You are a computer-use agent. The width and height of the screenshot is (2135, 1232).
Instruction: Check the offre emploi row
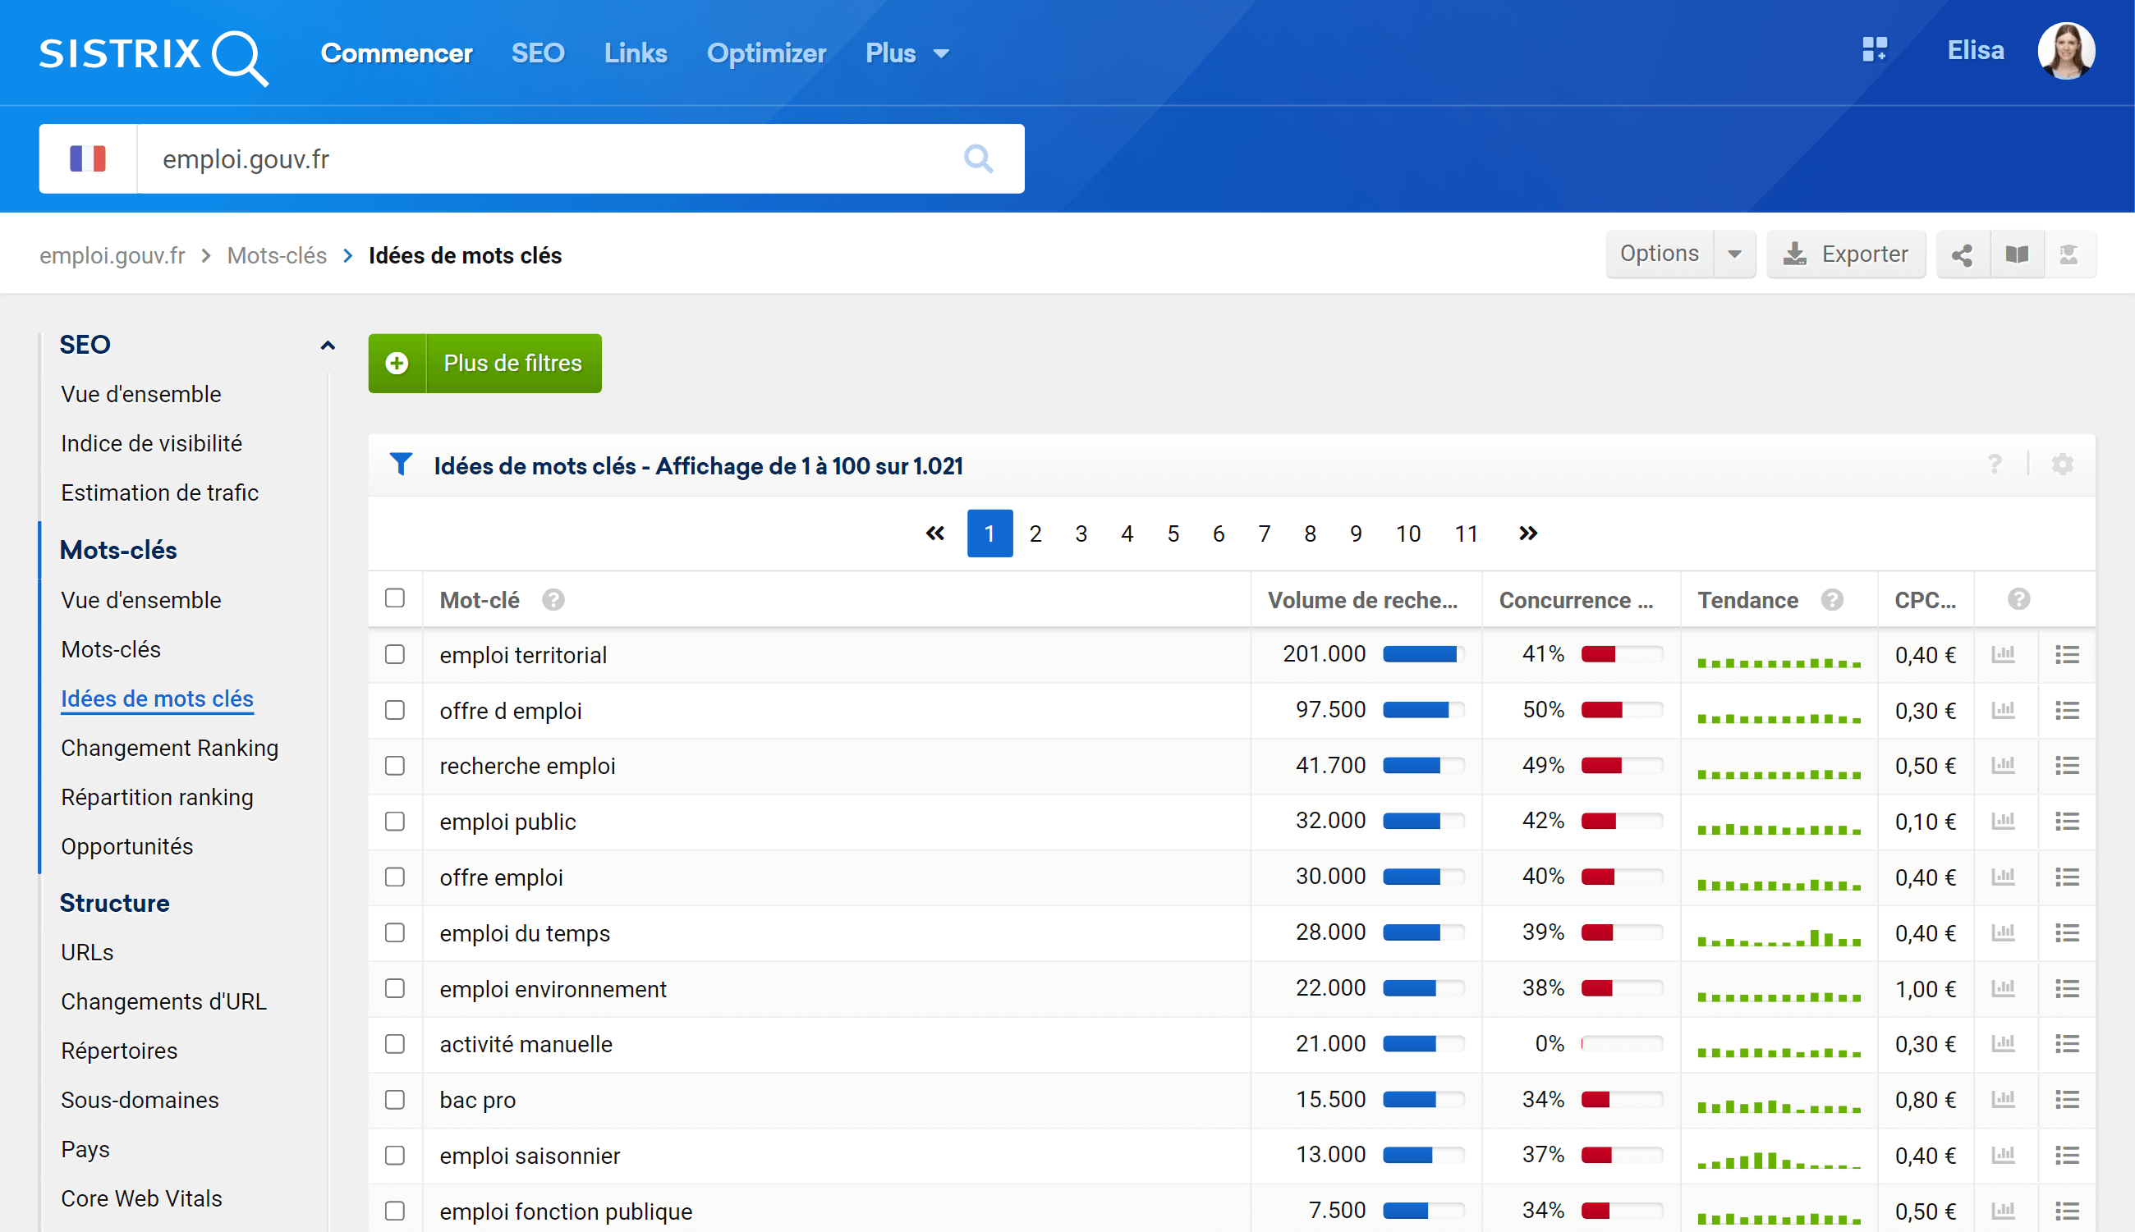[x=394, y=877]
